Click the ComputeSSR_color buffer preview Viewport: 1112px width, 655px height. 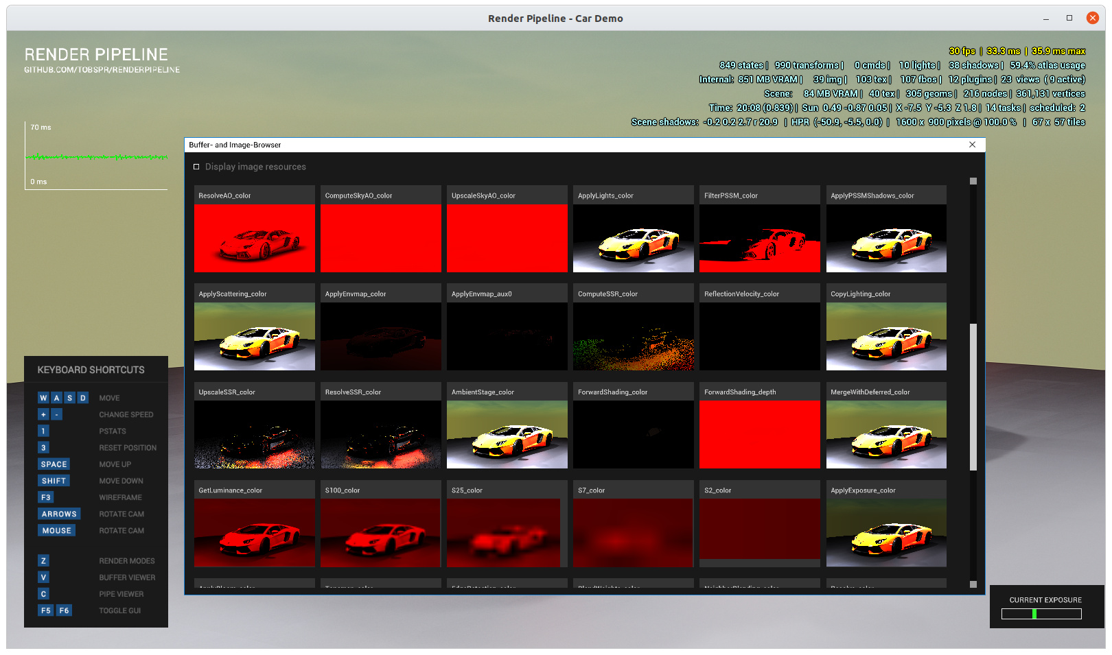633,336
